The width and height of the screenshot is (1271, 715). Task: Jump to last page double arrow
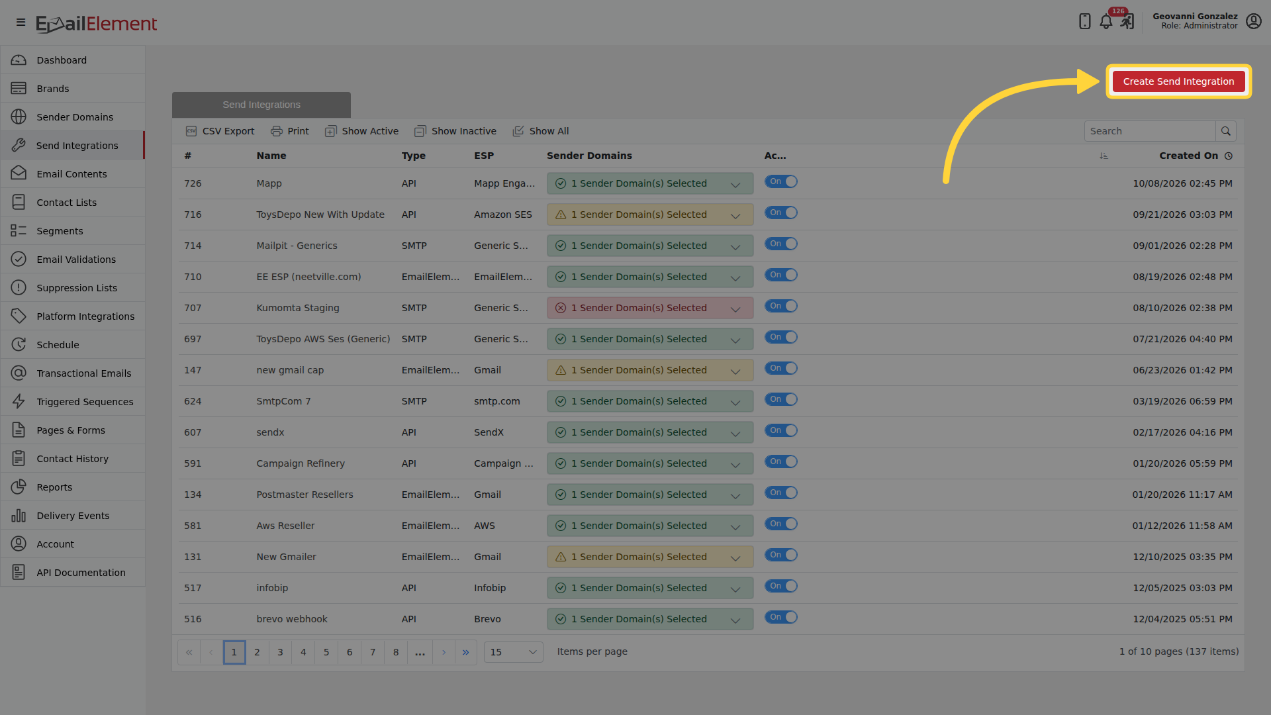click(x=465, y=652)
